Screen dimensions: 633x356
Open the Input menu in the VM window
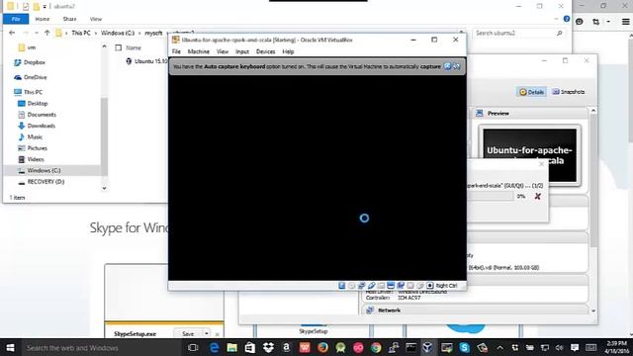pyautogui.click(x=242, y=51)
